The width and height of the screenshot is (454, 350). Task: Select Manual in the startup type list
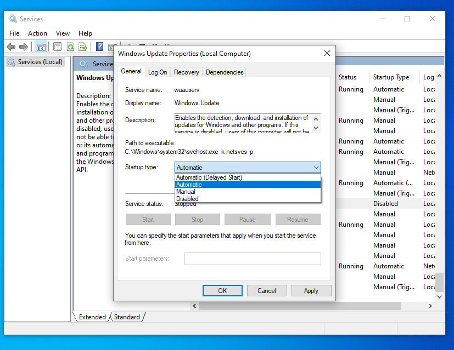tap(186, 192)
